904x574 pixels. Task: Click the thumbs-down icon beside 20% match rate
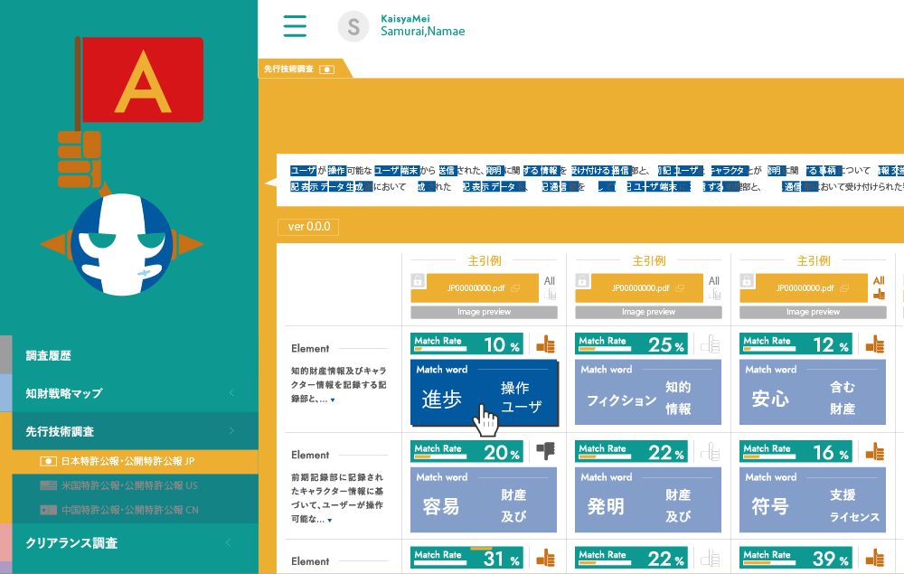pyautogui.click(x=545, y=450)
